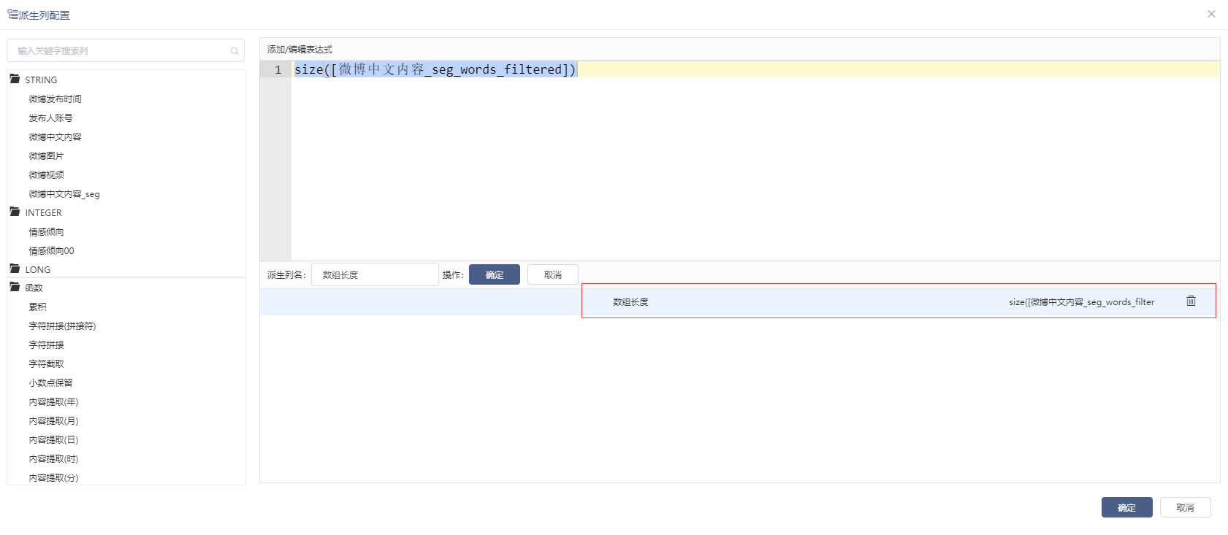Image resolution: width=1228 pixels, height=535 pixels.
Task: Insert the 字符拼接 function
Action: (46, 345)
